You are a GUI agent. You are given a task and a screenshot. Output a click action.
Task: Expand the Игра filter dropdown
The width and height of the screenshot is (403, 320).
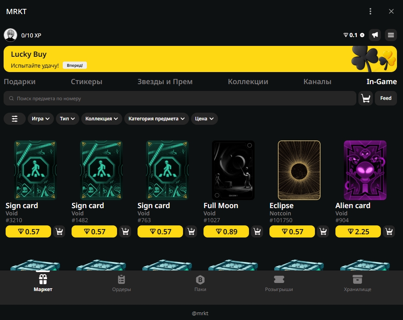[x=41, y=119]
